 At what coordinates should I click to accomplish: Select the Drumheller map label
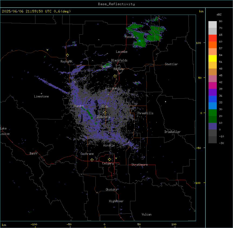point(172,132)
